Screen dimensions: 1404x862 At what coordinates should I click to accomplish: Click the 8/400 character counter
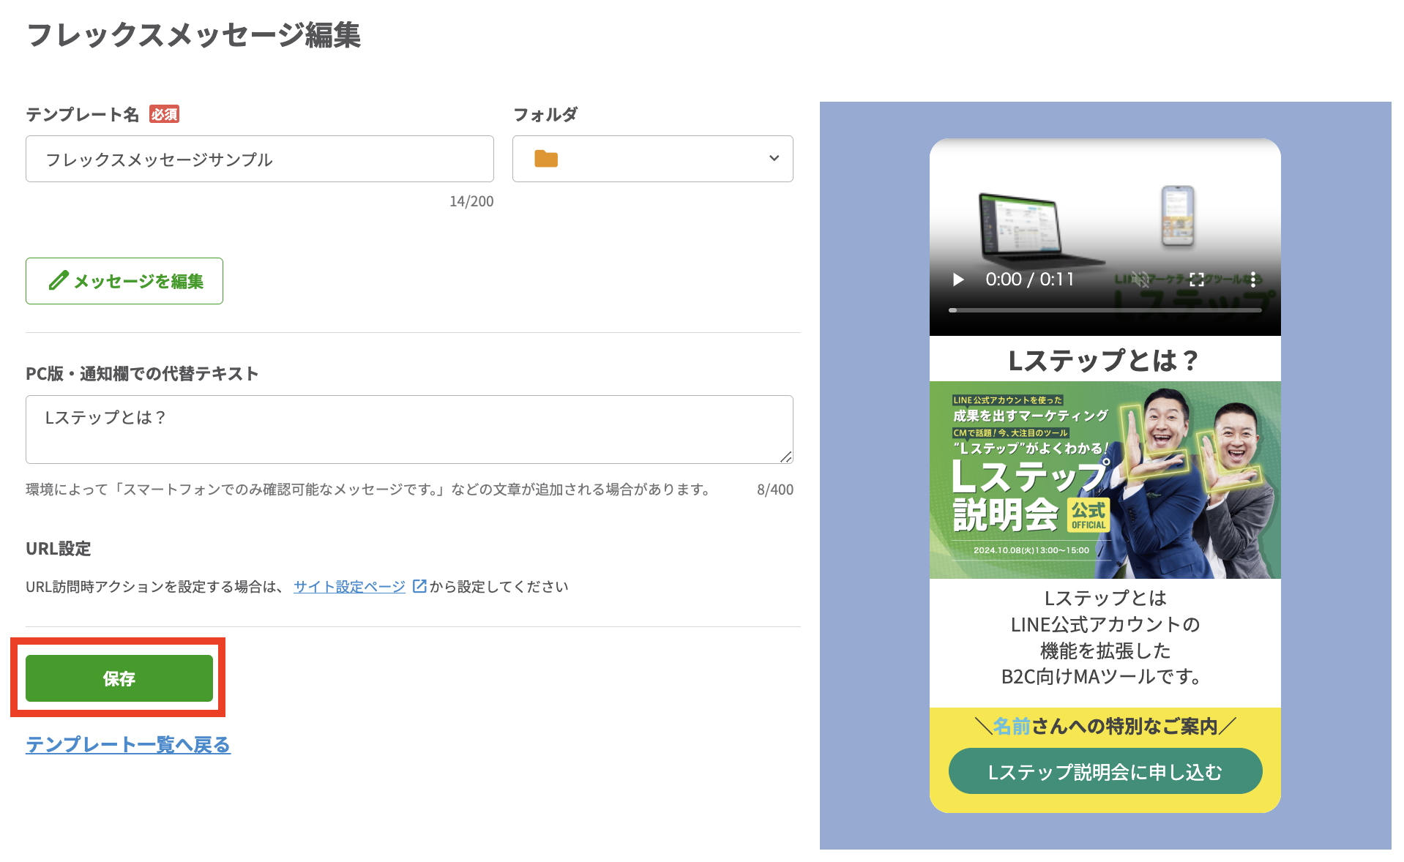coord(775,490)
